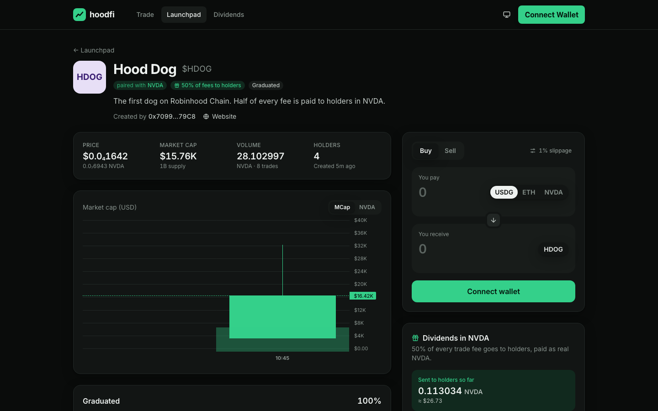The height and width of the screenshot is (411, 658).
Task: Click the 100% graduation progress value
Action: pos(369,401)
